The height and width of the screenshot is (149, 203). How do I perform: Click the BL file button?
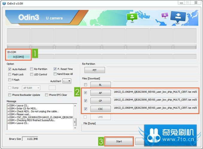tap(101, 85)
